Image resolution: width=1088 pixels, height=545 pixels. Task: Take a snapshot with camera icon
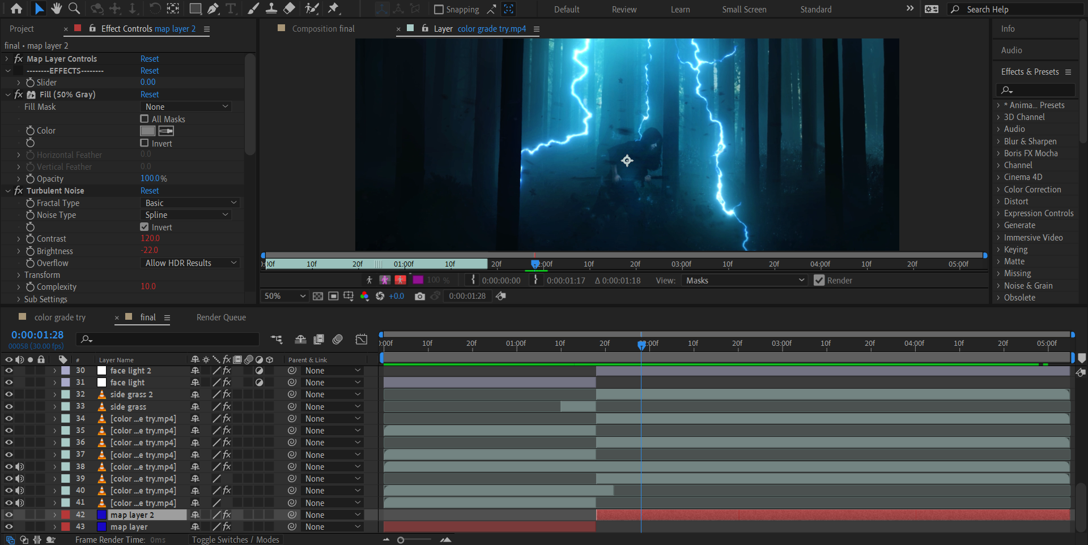pos(419,296)
